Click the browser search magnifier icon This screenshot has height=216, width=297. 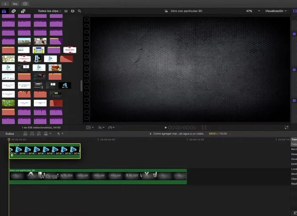pyautogui.click(x=79, y=11)
